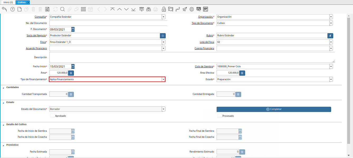Collapse the Cantidades section
Viewport: 353px width, 158px height.
coord(3,88)
